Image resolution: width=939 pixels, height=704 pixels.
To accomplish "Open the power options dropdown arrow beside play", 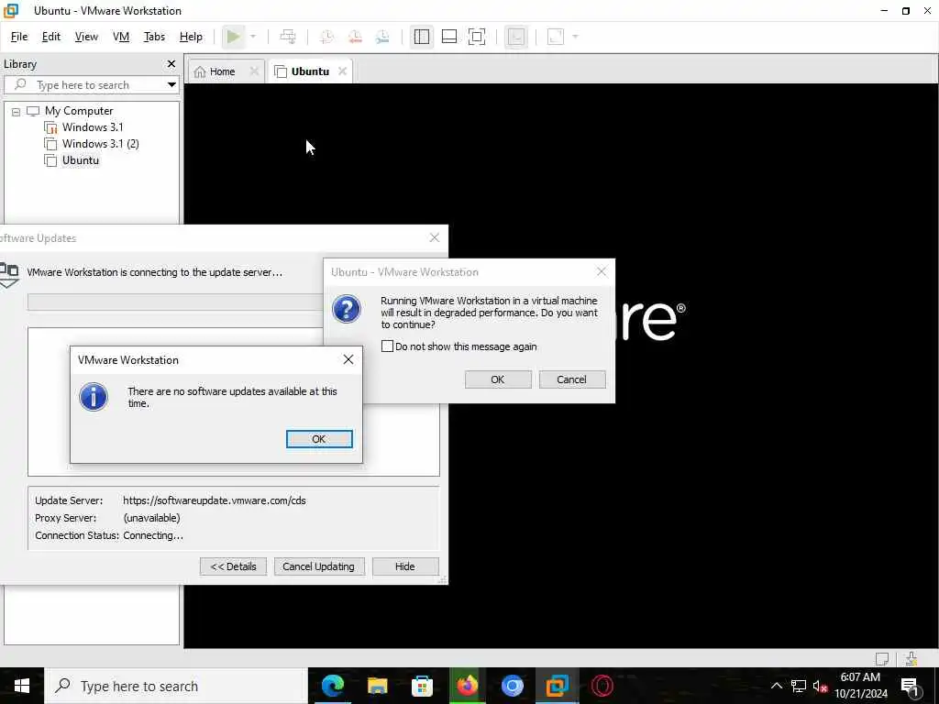I will click(253, 37).
